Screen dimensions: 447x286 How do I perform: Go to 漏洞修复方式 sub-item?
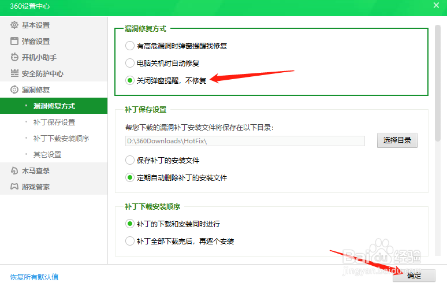[x=54, y=106]
